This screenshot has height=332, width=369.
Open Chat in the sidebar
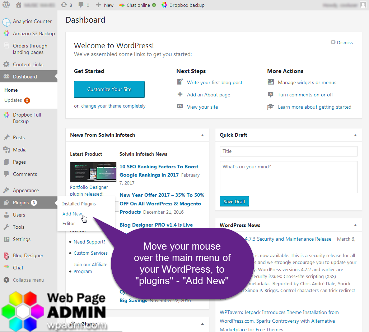coord(29,268)
